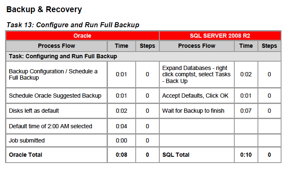Click the SQL Server Process Flow column header
Viewport: 287px width, 171px height.
197,46
